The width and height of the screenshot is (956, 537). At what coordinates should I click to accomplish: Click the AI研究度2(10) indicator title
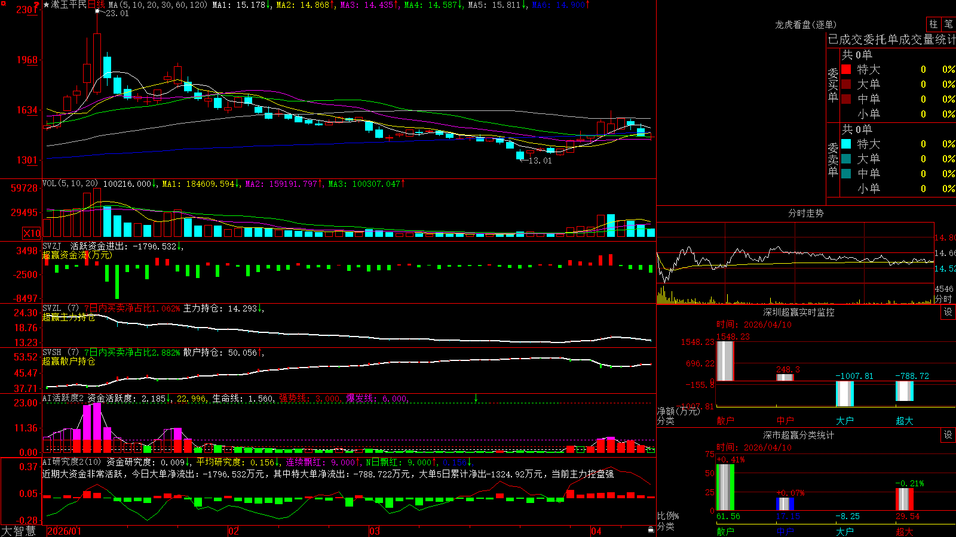click(x=72, y=462)
